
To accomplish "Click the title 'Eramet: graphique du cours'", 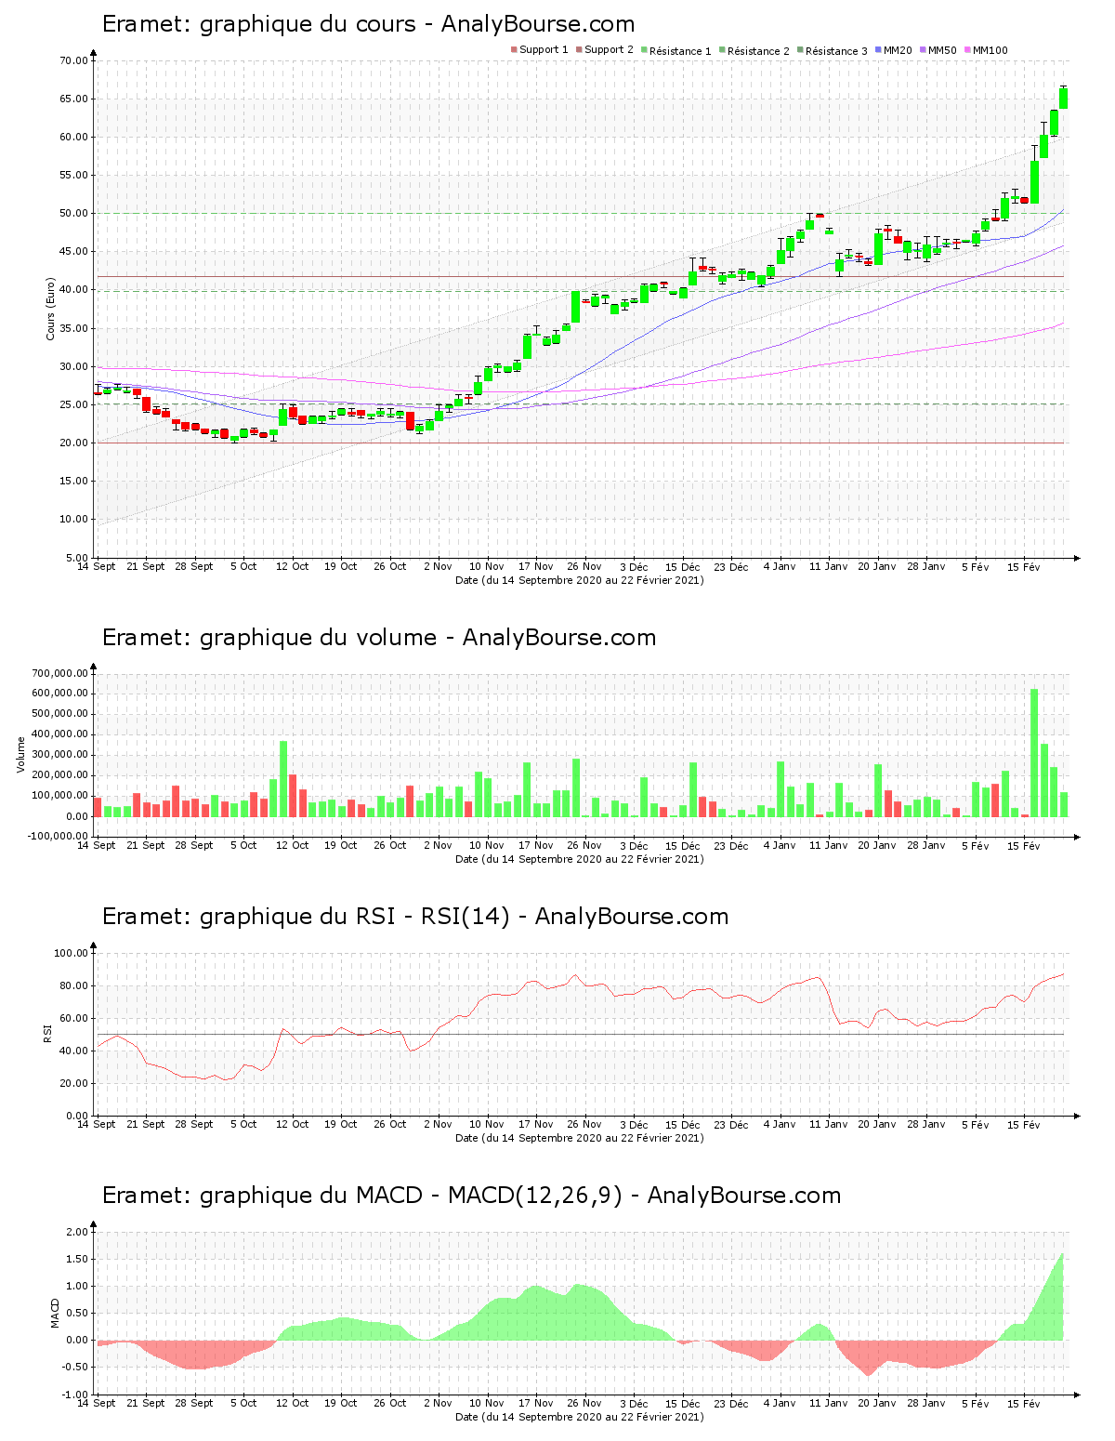I will tap(258, 24).
